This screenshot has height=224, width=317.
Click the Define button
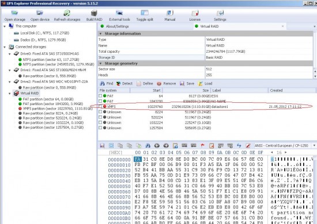[x=145, y=84]
